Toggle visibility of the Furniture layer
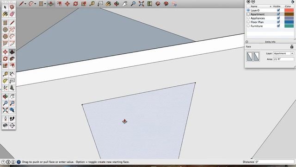The height and width of the screenshot is (167, 296). tap(278, 26)
